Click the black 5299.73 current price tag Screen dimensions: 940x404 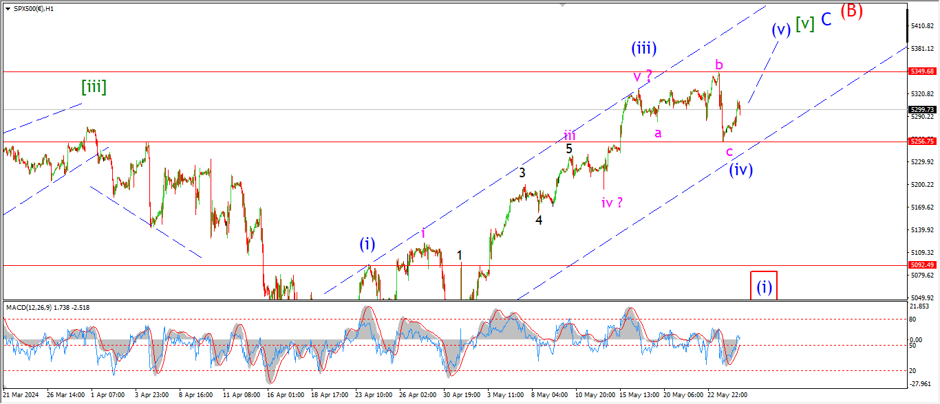(x=921, y=109)
